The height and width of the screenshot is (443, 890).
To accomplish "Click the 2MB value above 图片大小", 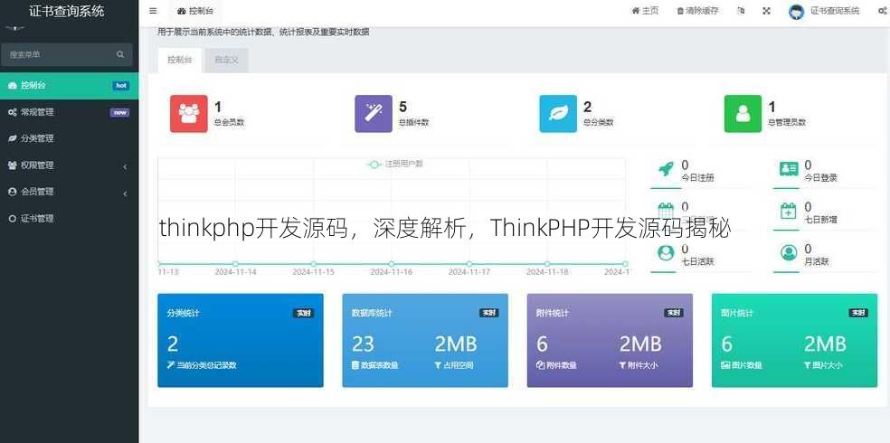I will tap(825, 344).
